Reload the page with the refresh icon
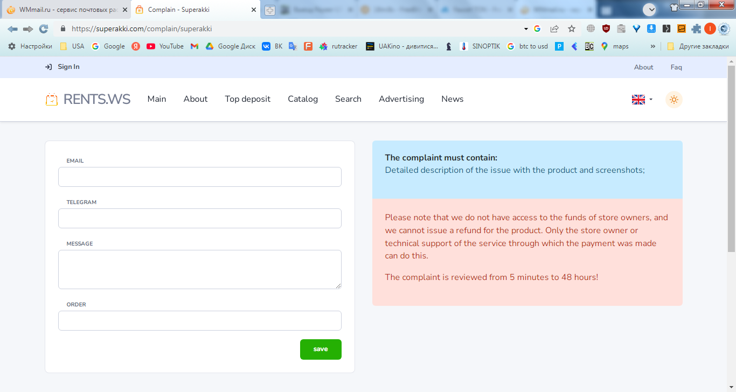This screenshot has width=736, height=392. coord(44,29)
